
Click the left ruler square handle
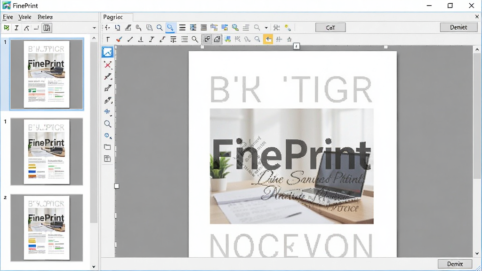[117, 186]
